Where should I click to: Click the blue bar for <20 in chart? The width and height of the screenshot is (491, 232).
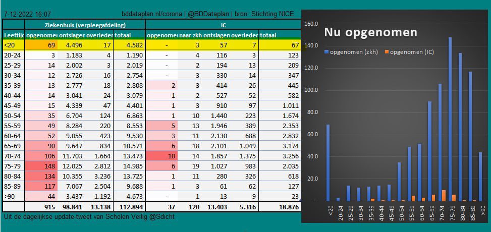point(328,162)
